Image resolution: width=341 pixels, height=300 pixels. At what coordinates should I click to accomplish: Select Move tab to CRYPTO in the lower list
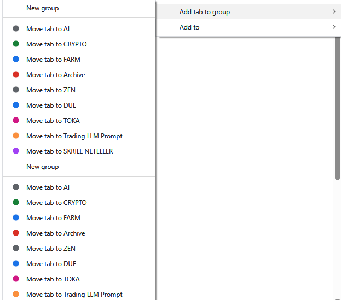coord(56,203)
